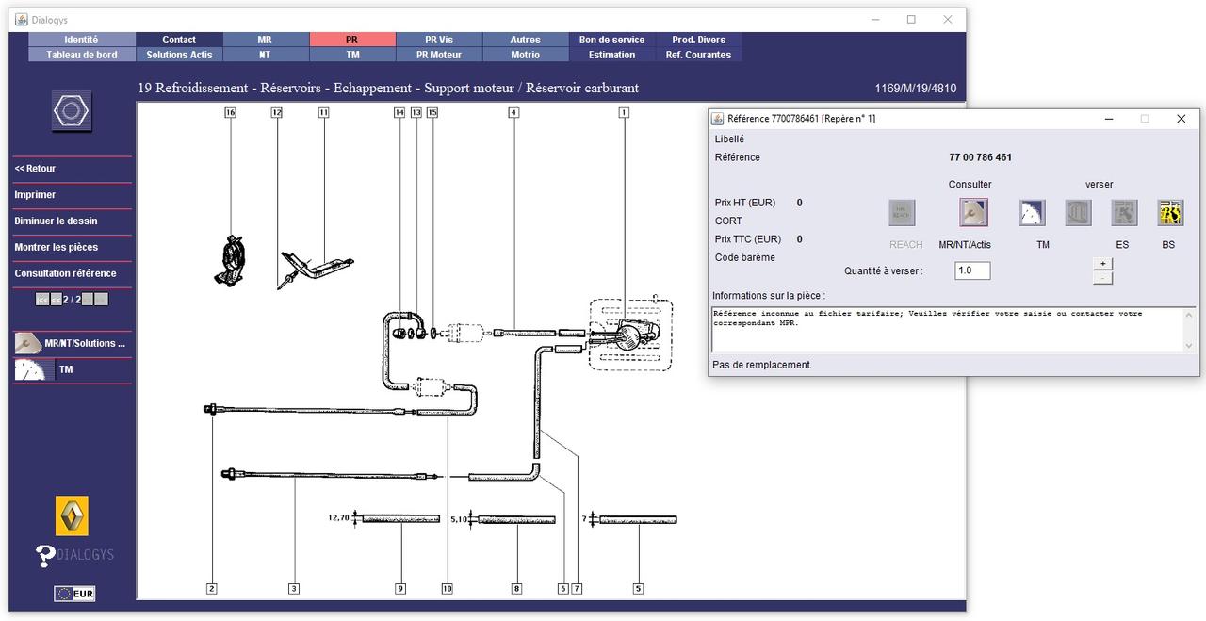Viewport: 1206px width, 621px height.
Task: Click the hex nut icon in the sidebar
Action: [72, 111]
